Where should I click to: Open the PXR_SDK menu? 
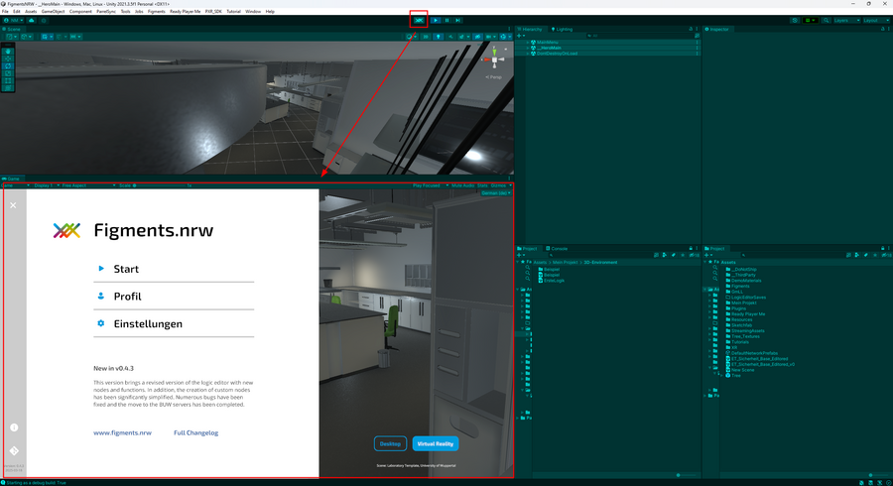coord(213,11)
